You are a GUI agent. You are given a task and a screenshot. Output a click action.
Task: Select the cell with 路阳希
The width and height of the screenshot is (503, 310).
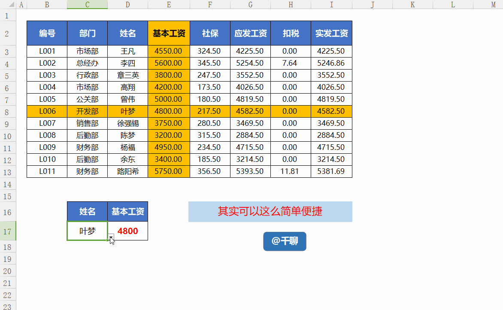[x=127, y=171]
